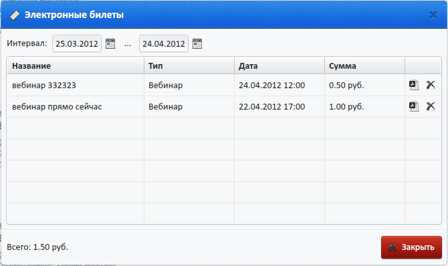Click the red Закрыть button

click(x=411, y=247)
